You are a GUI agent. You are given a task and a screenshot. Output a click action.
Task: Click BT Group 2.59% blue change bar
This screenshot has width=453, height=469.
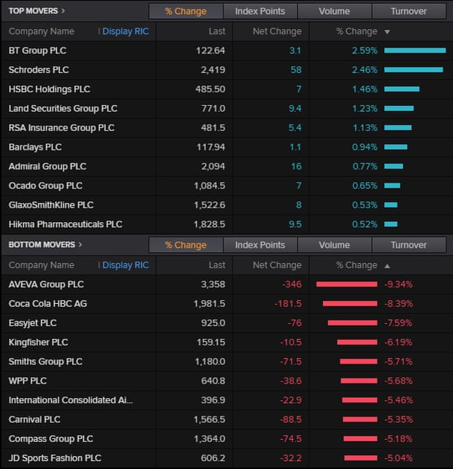pyautogui.click(x=415, y=50)
